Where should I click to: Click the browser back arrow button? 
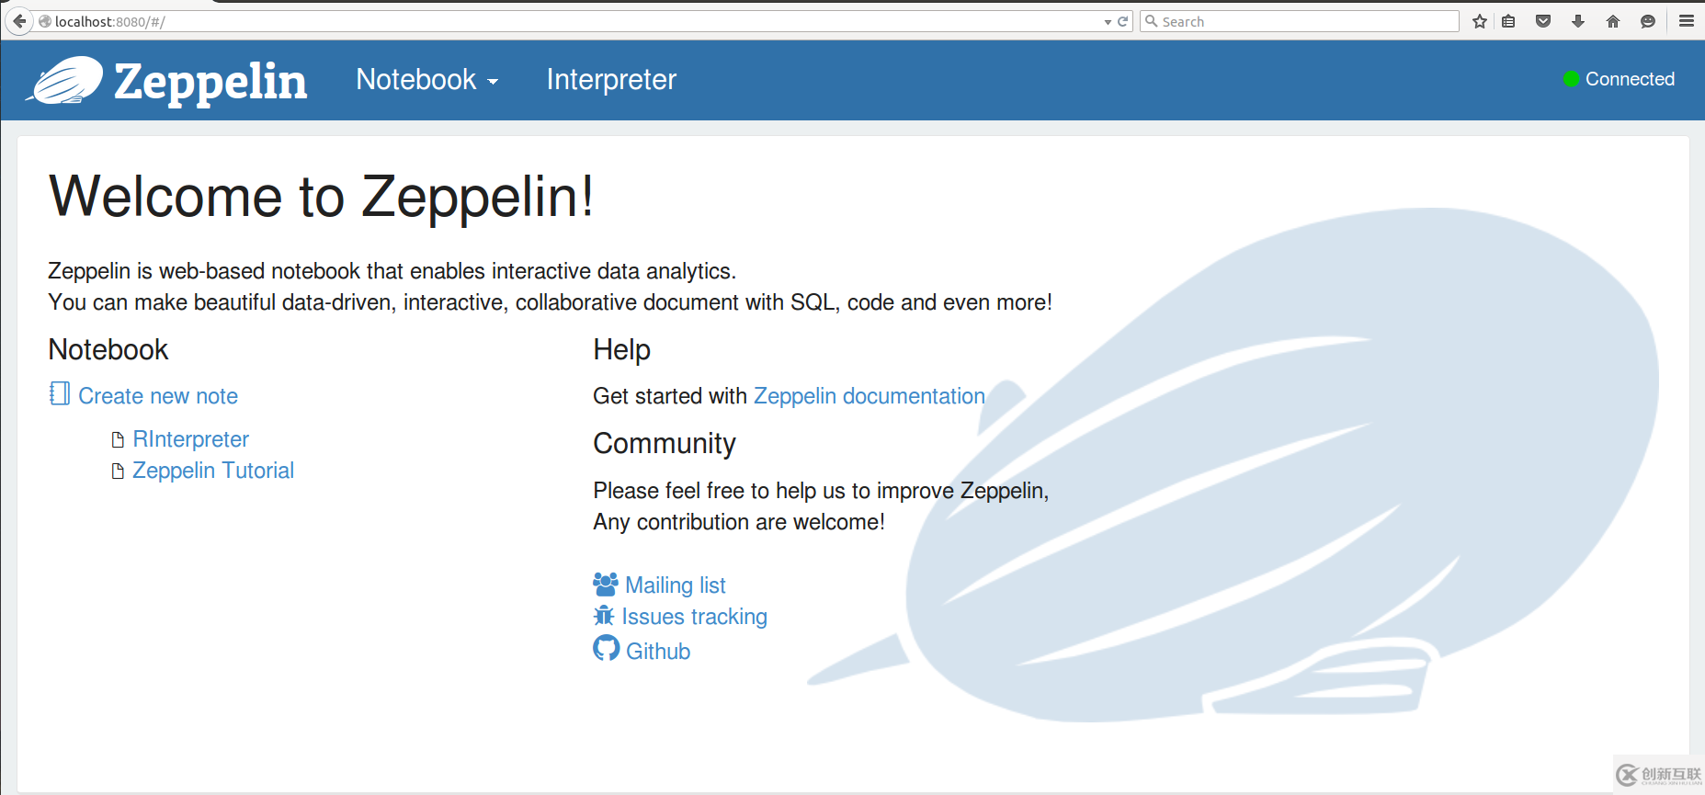point(18,21)
